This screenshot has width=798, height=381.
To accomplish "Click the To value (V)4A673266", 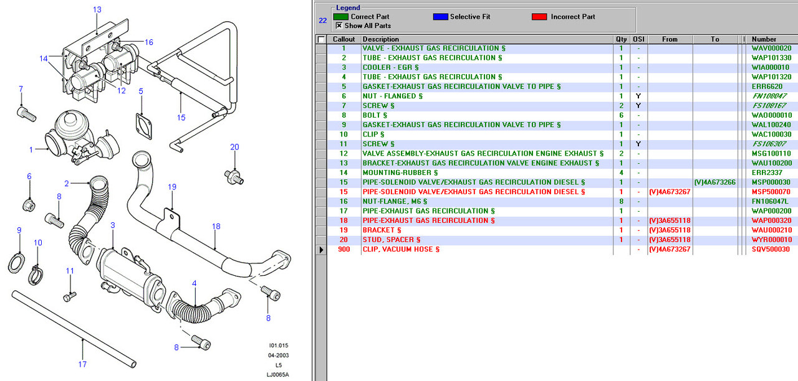I will click(714, 182).
